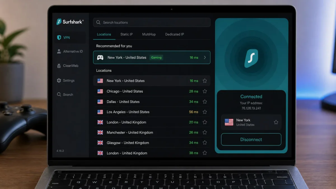Favorite New York with the list star

(x=205, y=81)
